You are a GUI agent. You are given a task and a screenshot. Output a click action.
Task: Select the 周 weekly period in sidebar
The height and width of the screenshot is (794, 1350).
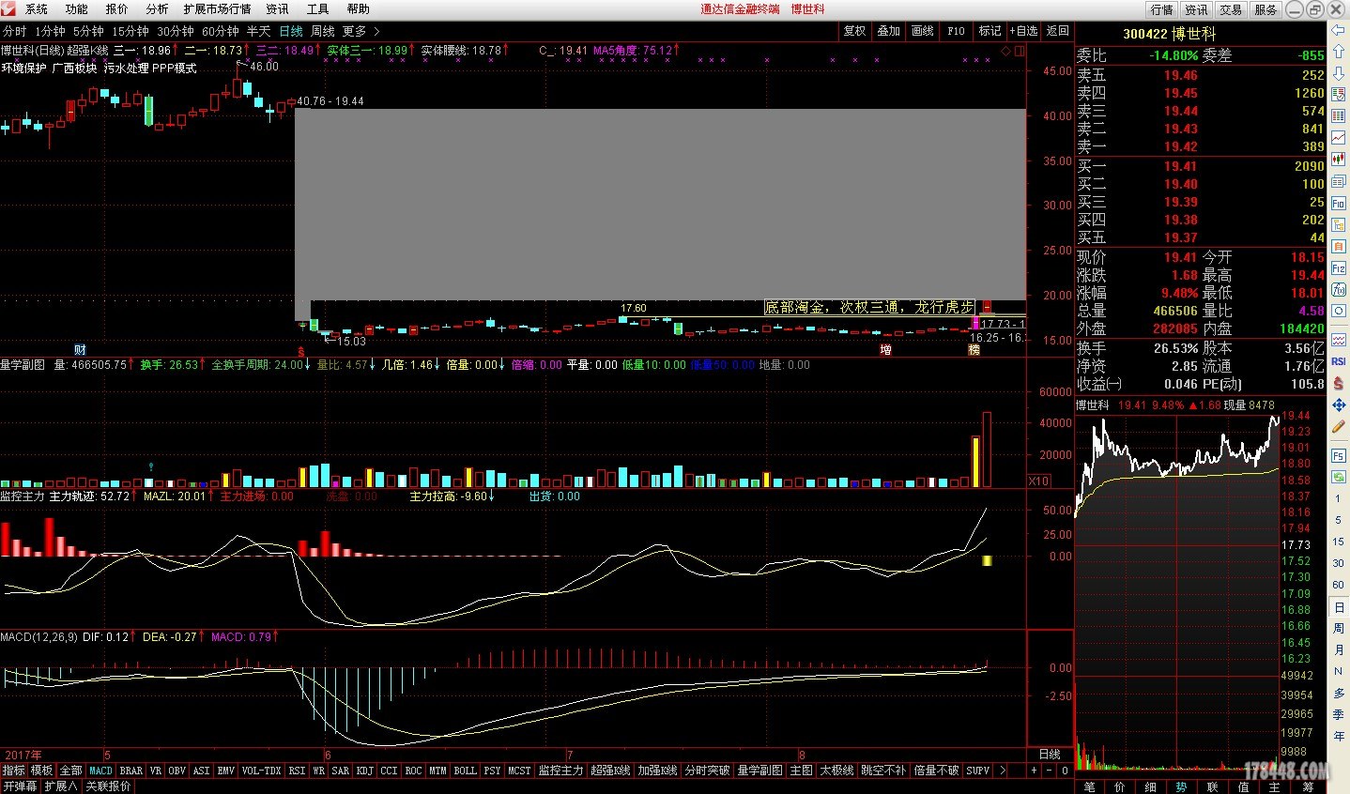(x=1338, y=629)
